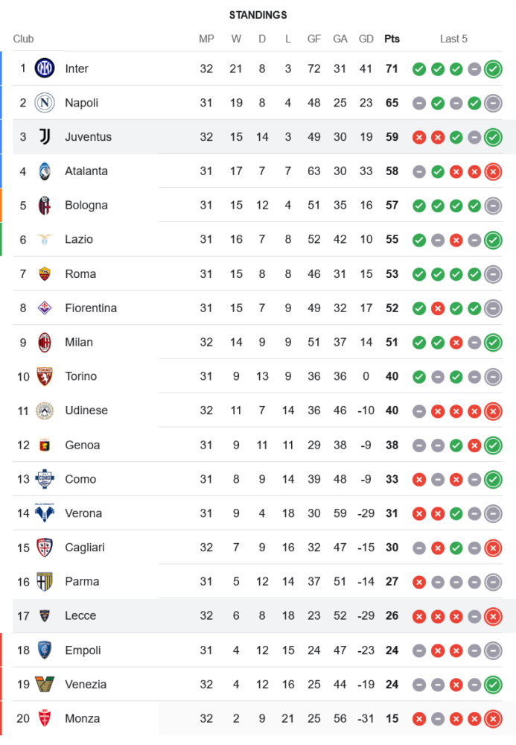Open the Bologna team link
This screenshot has height=745, width=516.
point(86,206)
